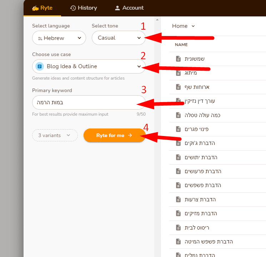Select the file named הדברת פשפש המיטה
Screen dimensions: 266x257
pyautogui.click(x=209, y=242)
